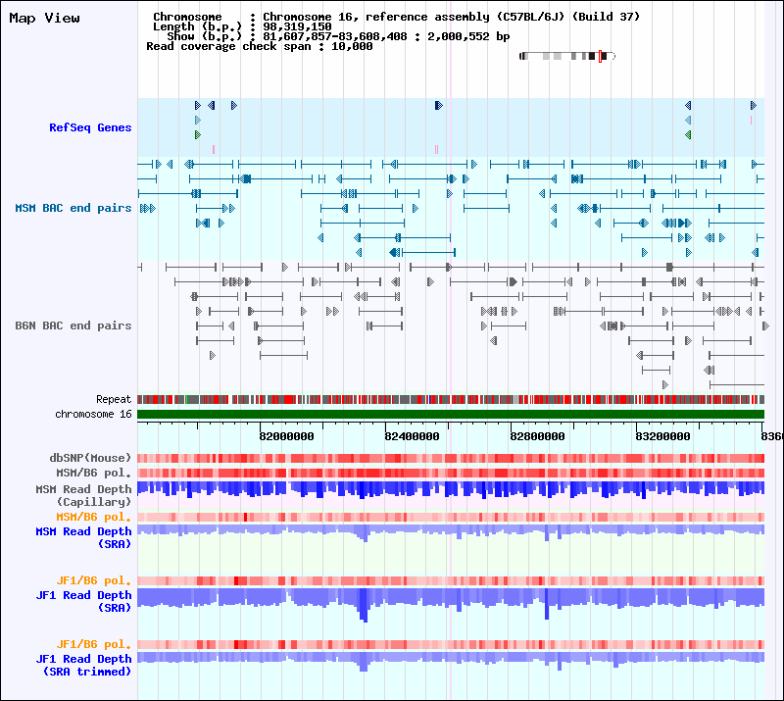The height and width of the screenshot is (701, 784).
Task: Click the 82400000 ruler position label
Action: [412, 436]
